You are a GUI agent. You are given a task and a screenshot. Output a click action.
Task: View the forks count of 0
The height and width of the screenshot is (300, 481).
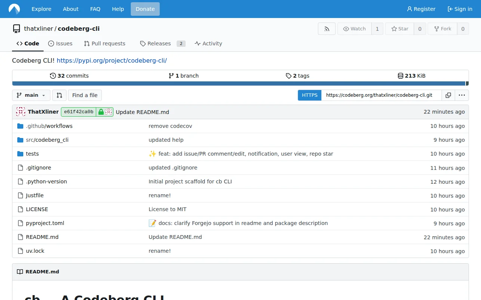click(463, 29)
